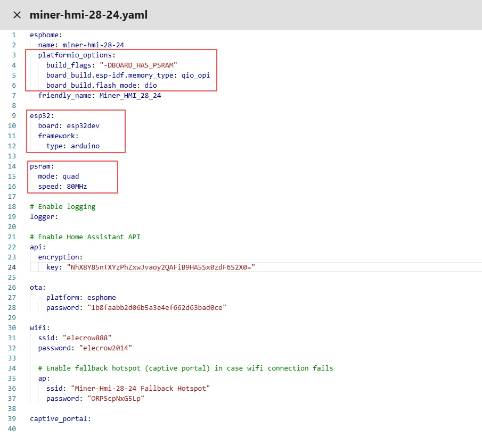Click the "# Enable logging" comment
This screenshot has width=482, height=437.
62,207
